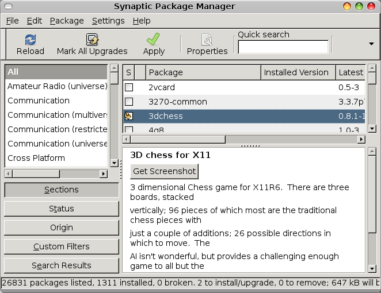
Task: Click package list scrollbar up arrow
Action: coord(372,68)
